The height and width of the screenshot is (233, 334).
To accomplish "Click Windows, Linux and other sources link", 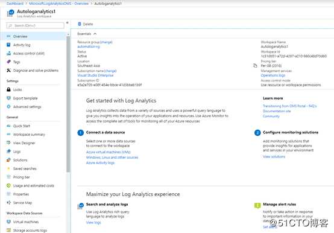I will (x=112, y=158).
